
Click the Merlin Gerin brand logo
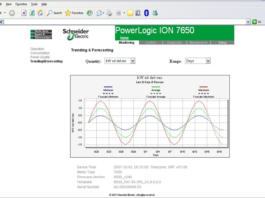tap(41, 31)
